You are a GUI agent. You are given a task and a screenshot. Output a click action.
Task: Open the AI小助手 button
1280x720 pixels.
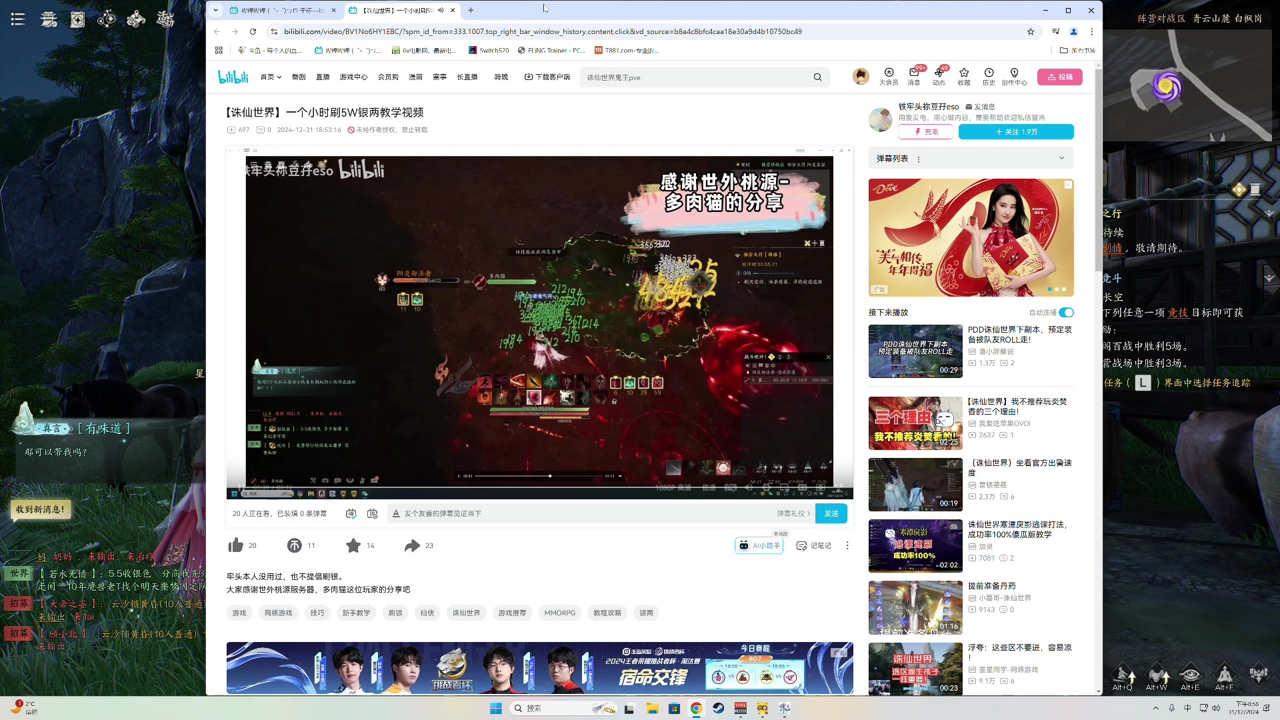(x=759, y=545)
